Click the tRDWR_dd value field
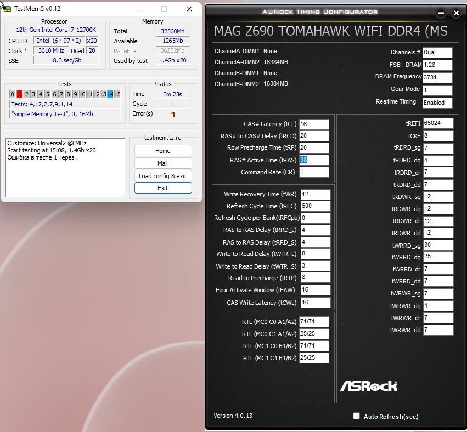Screen dimensions: 467x432 click(x=438, y=233)
